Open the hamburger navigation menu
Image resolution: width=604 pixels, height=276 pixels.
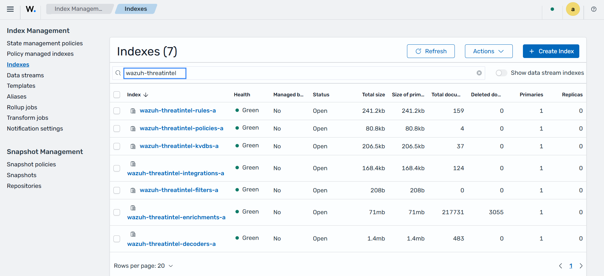coord(10,9)
